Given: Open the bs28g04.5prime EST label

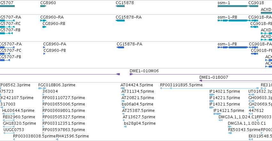Looking at the screenshot, I should [140, 123].
